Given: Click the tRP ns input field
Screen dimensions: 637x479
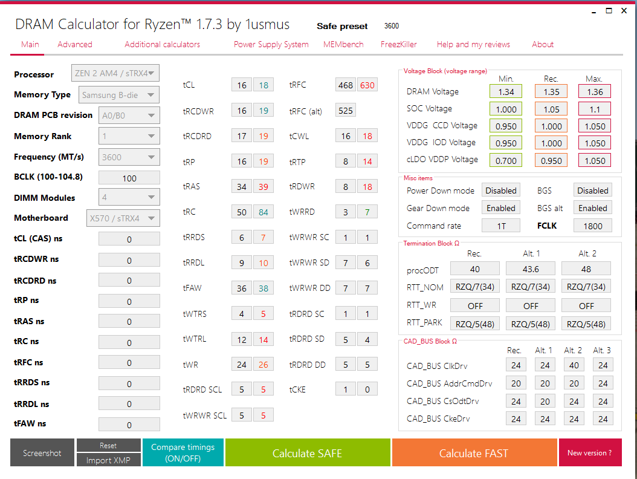Looking at the screenshot, I should (x=129, y=301).
